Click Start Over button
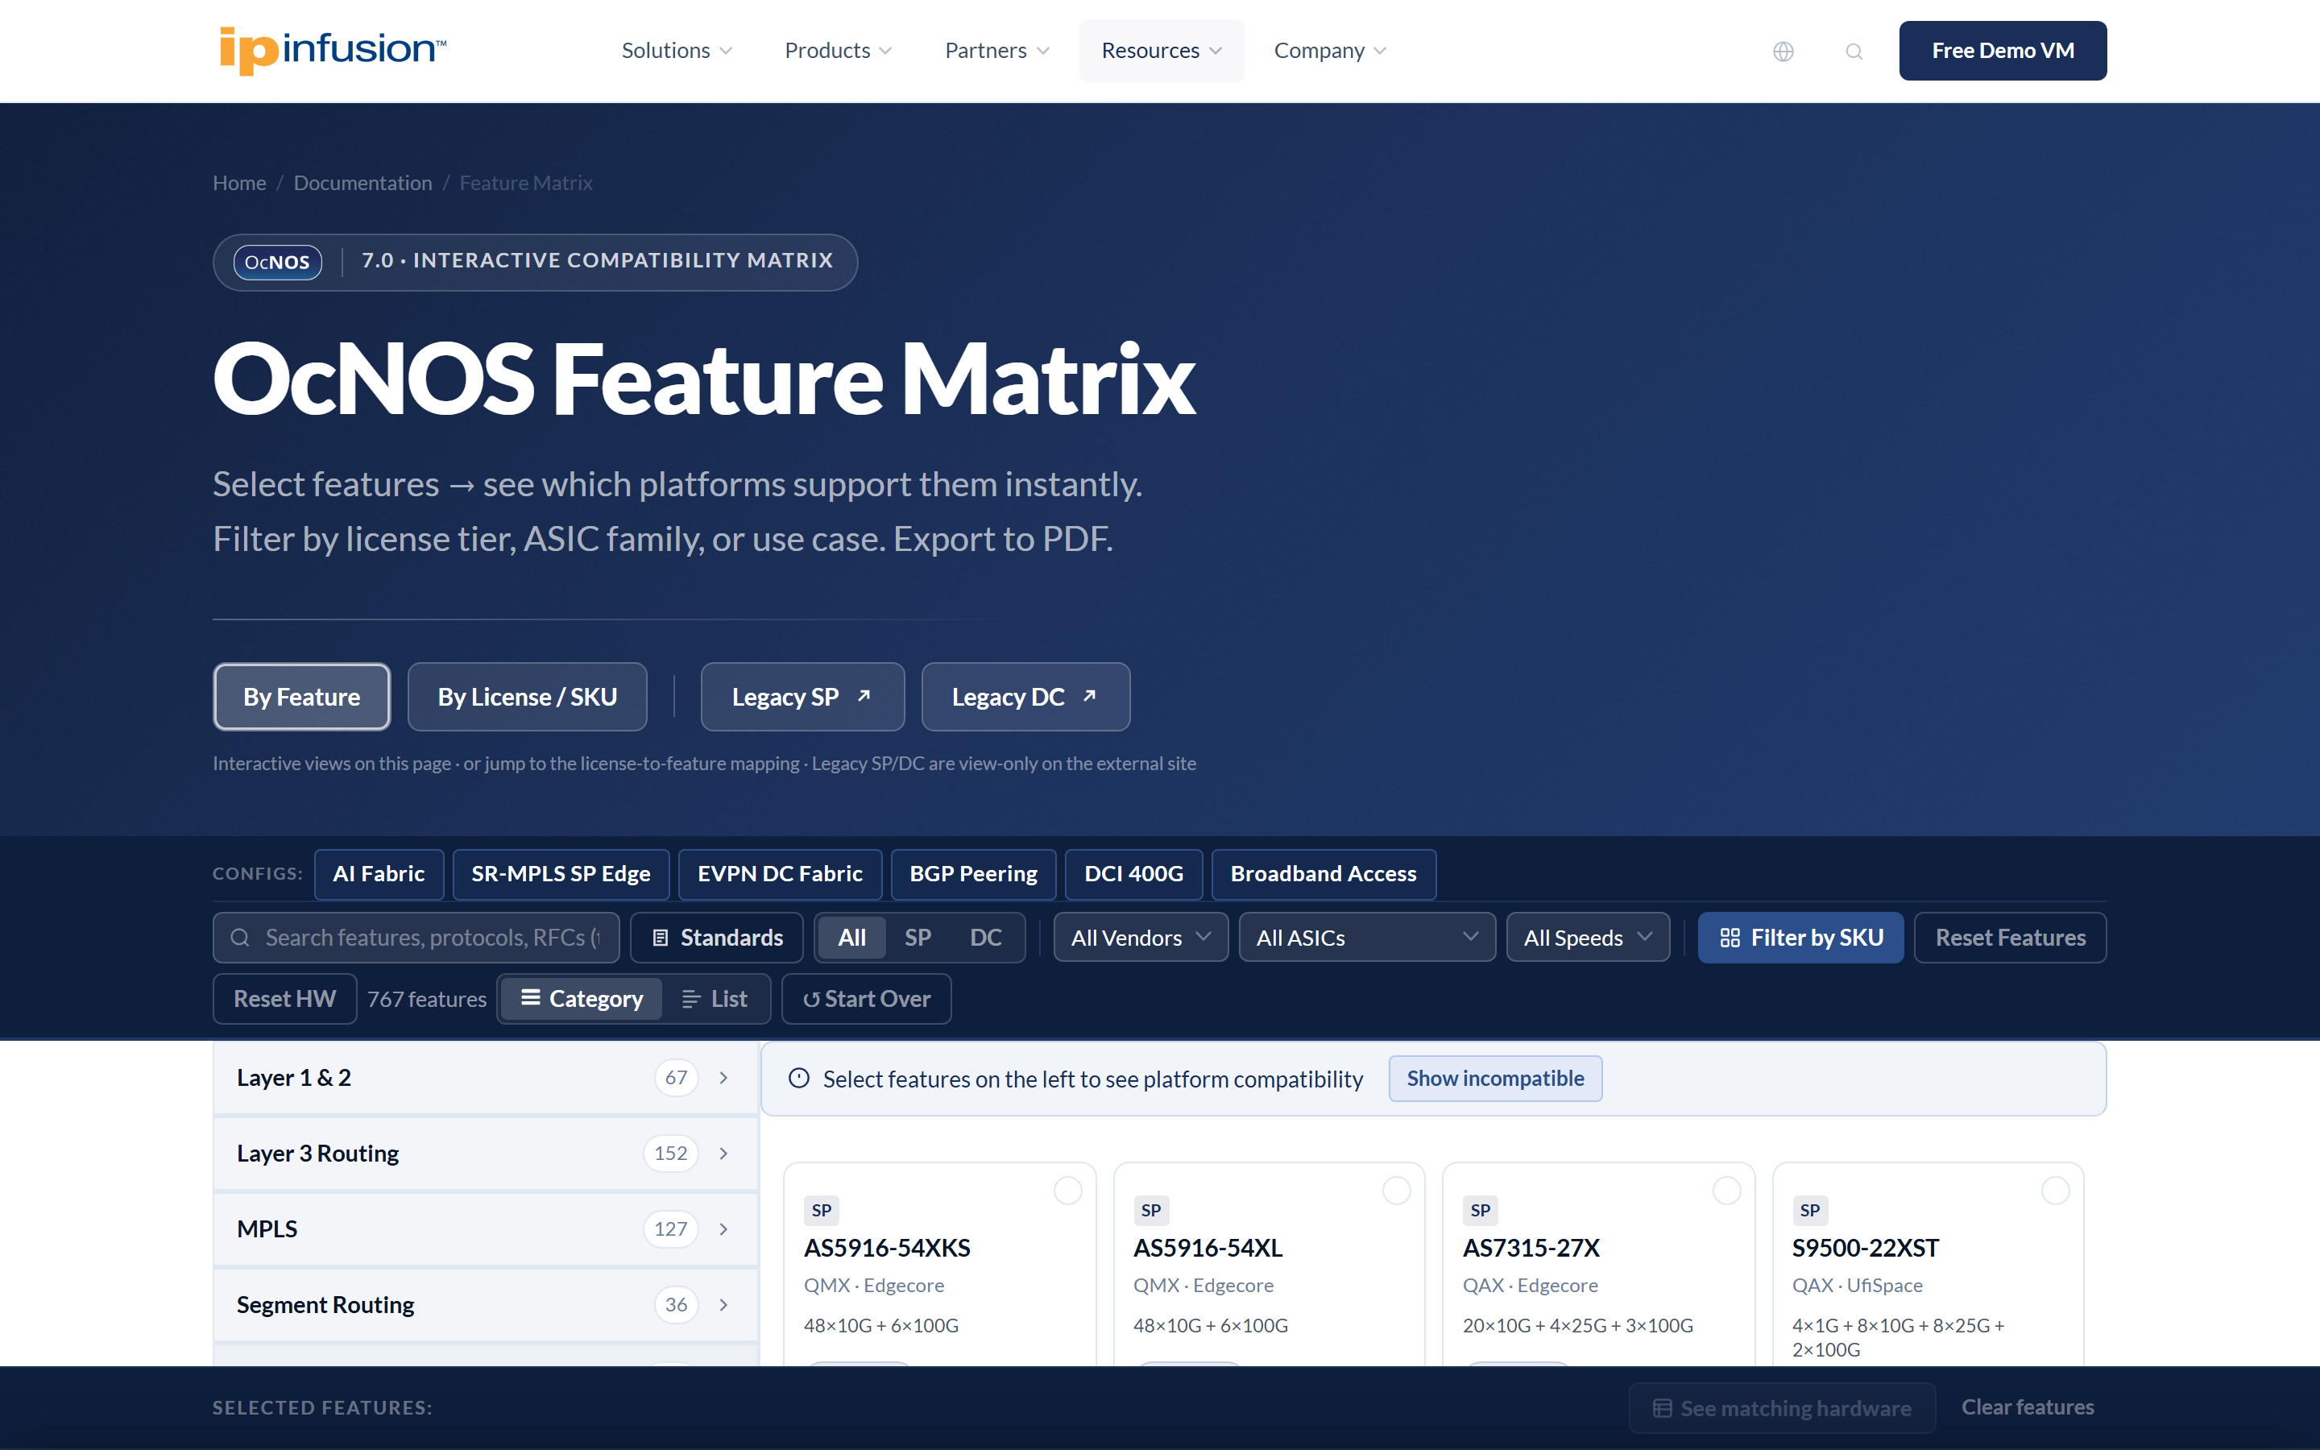2320x1450 pixels. pyautogui.click(x=867, y=999)
